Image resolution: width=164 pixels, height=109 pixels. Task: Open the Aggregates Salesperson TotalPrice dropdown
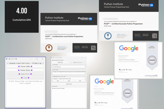point(69,79)
